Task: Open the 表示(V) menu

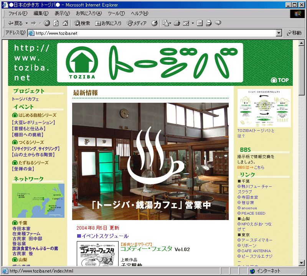Action: click(x=62, y=13)
